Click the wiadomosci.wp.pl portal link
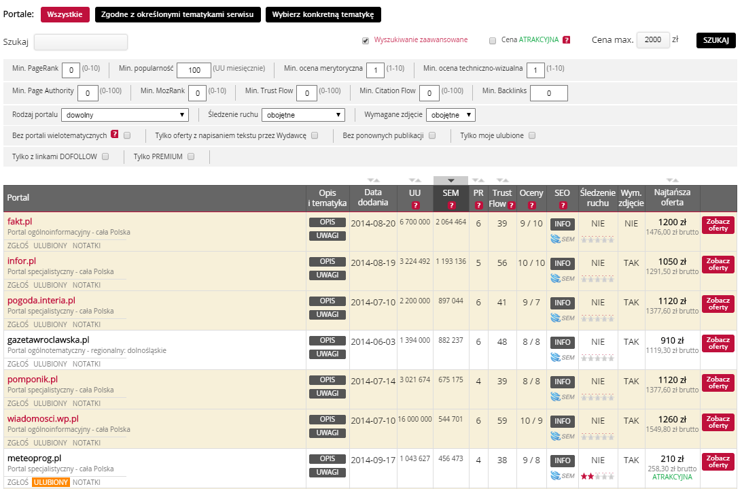This screenshot has width=742, height=489. pyautogui.click(x=43, y=419)
